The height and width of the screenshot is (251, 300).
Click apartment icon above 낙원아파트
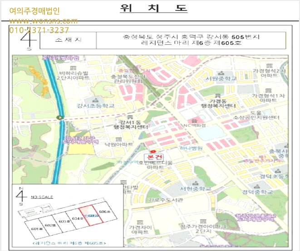(118, 139)
